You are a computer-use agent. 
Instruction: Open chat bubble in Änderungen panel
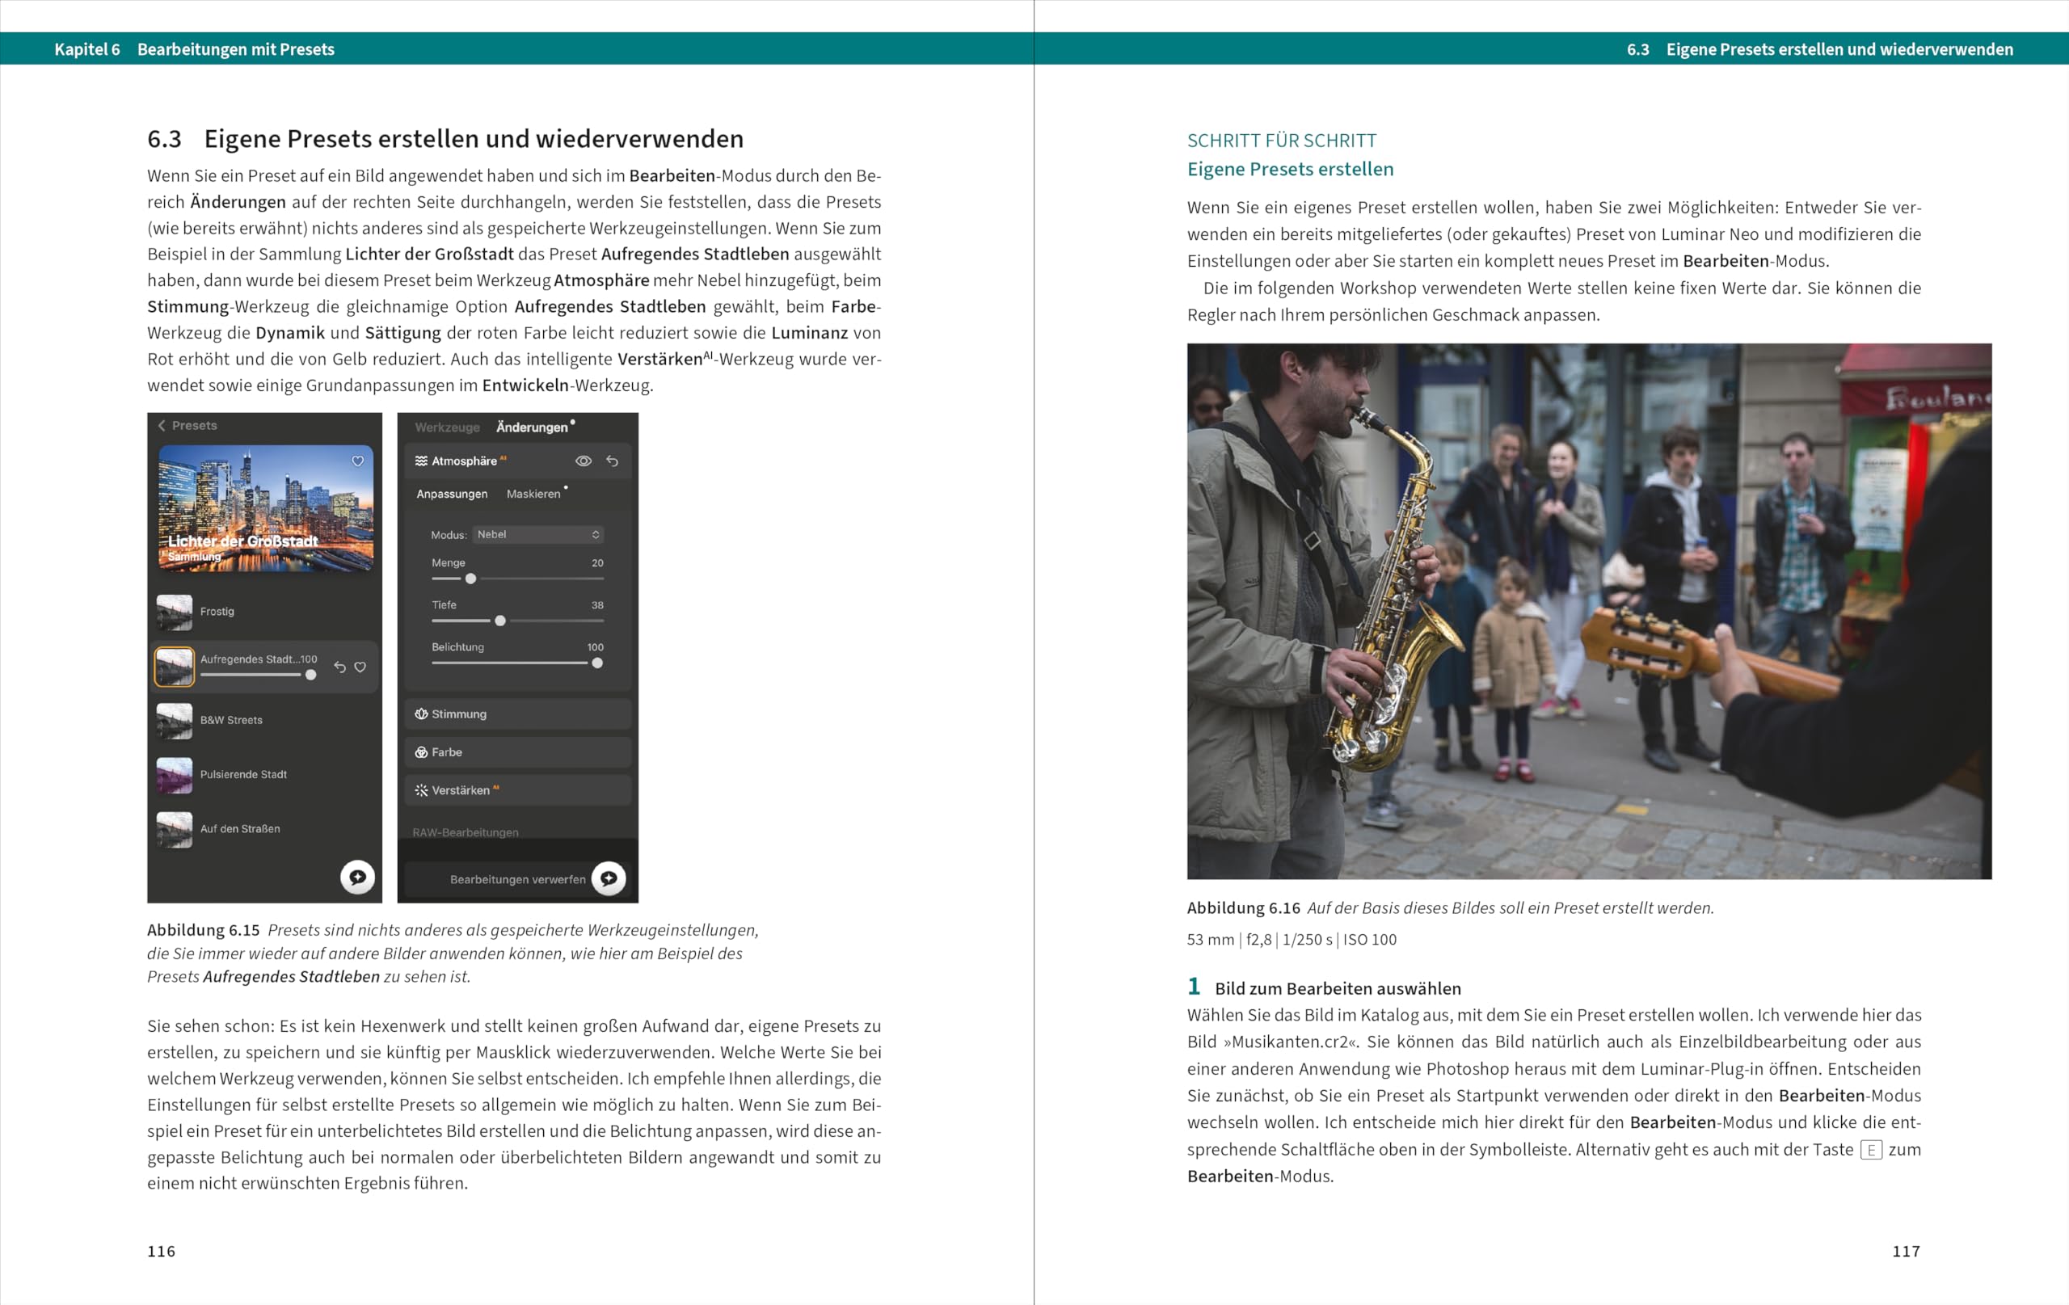pyautogui.click(x=609, y=878)
